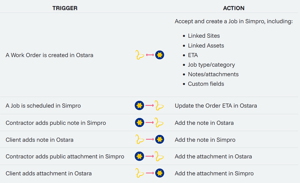Click Ostara butterfly icon in Work Order row
300x183 pixels.
[140, 55]
